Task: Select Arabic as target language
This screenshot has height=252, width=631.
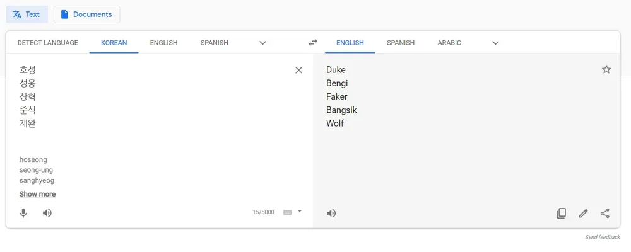Action: click(449, 43)
